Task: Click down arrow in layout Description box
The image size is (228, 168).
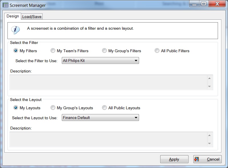Action: [x=209, y=143]
